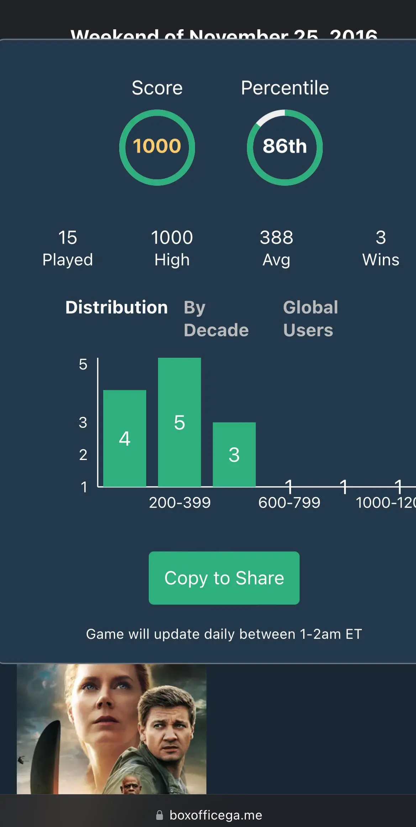The width and height of the screenshot is (416, 827).
Task: Click the 200-399 axis label
Action: (x=180, y=503)
